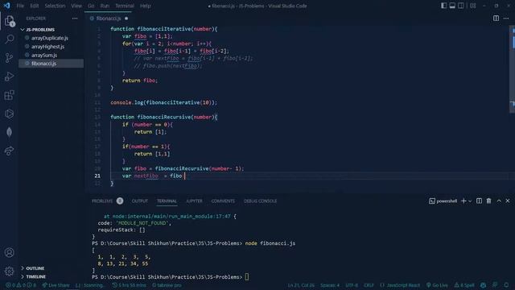This screenshot has height=290, width=515.
Task: Open Explorer Views and More Actions ellipsis
Action: point(75,19)
